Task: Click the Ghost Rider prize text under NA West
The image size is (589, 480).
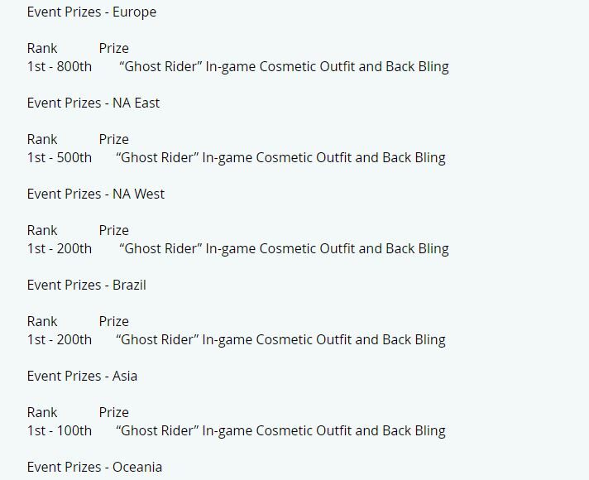Action: 284,249
